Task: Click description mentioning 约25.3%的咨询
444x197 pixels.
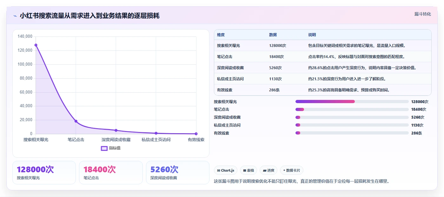Action: pos(349,90)
